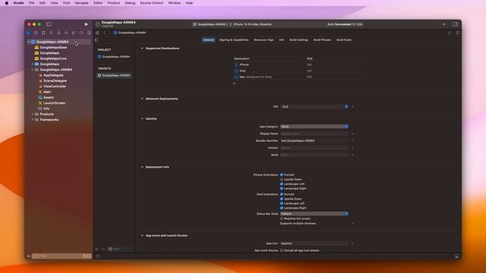Open the Breakpoint navigator icon
The height and width of the screenshot is (273, 486).
pos(81,33)
